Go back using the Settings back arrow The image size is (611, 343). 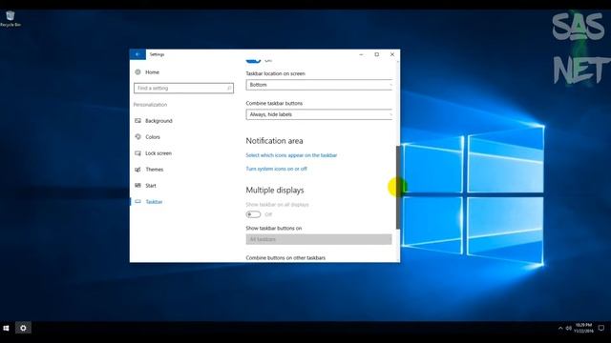[x=137, y=54]
